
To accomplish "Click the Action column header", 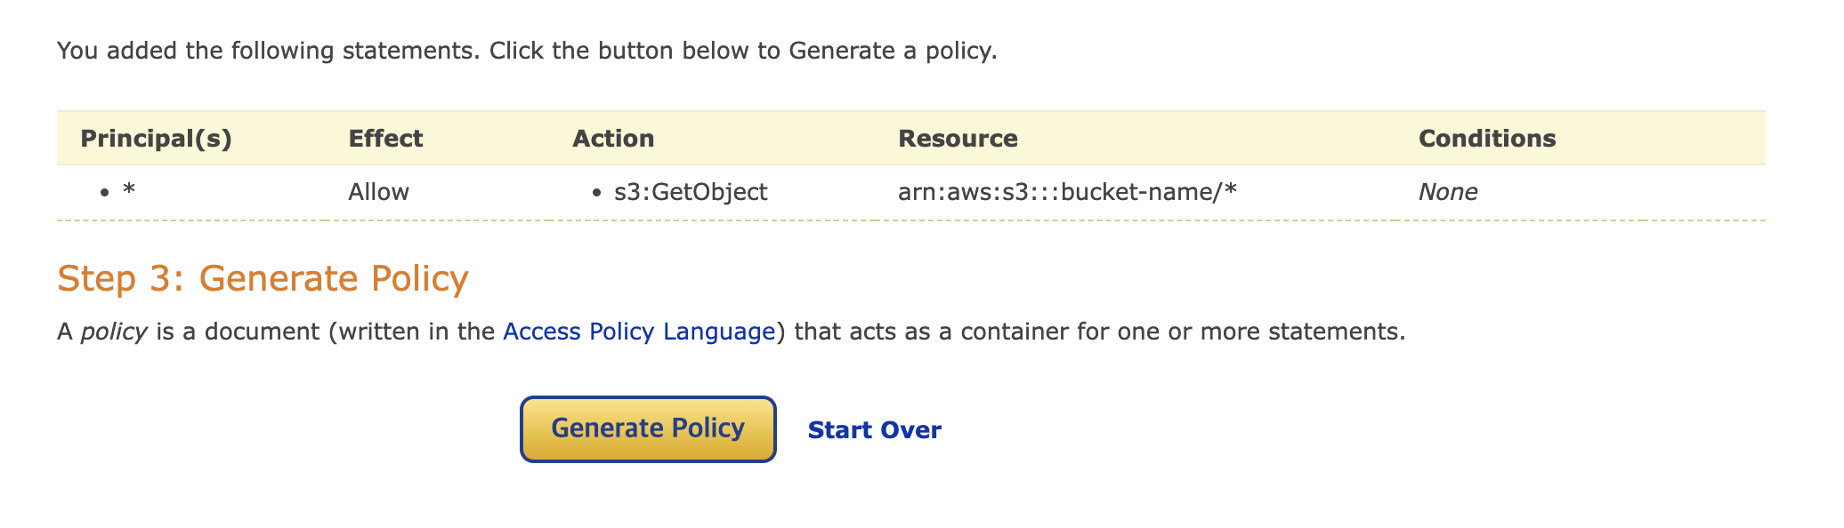I will point(613,139).
